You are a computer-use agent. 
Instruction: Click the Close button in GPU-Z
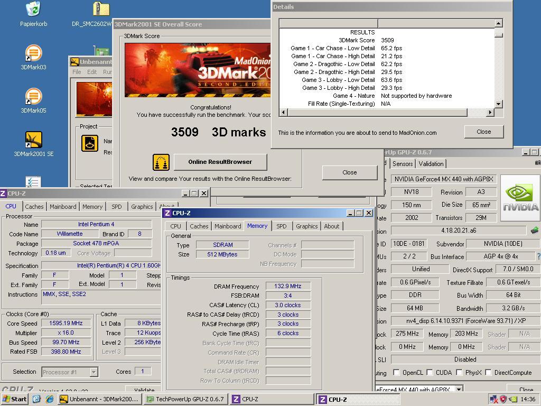pos(524,389)
